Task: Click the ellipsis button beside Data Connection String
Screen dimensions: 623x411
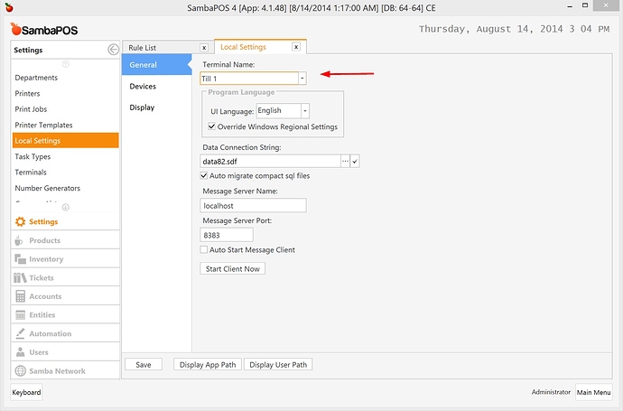Action: pos(344,161)
